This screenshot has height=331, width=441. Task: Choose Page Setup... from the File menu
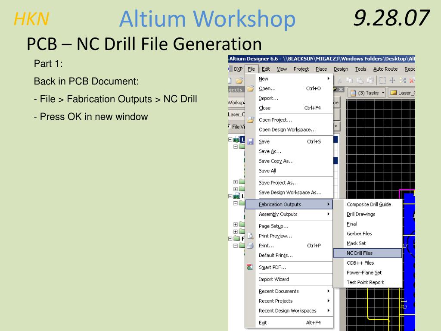(289, 226)
